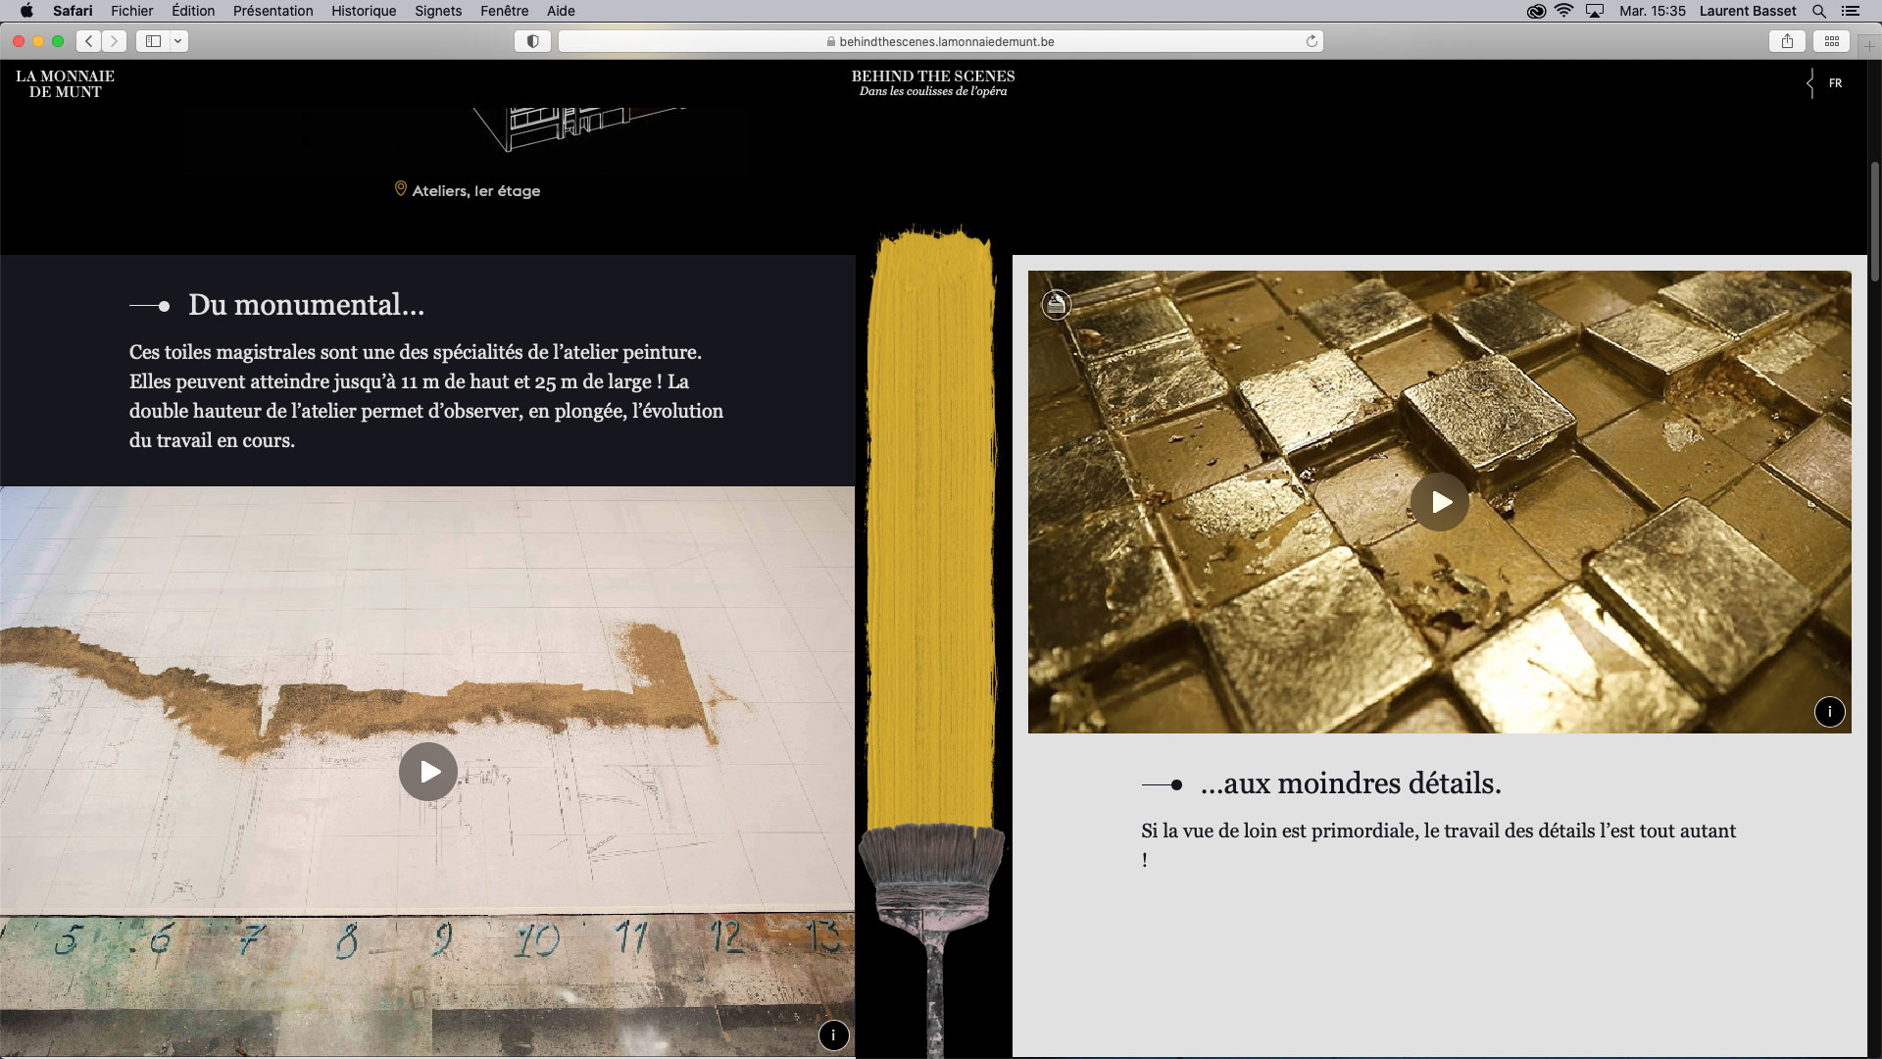The image size is (1882, 1059).
Task: Click info icon on gold mosaic image
Action: (x=1829, y=712)
